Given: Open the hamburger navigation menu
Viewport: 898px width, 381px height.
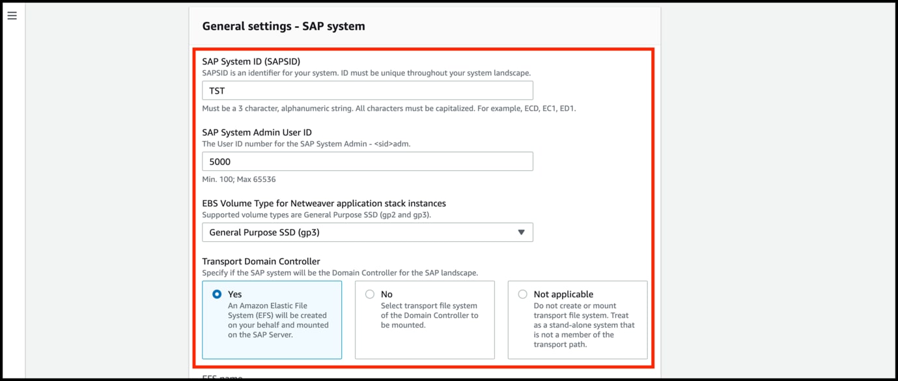Looking at the screenshot, I should 12,16.
